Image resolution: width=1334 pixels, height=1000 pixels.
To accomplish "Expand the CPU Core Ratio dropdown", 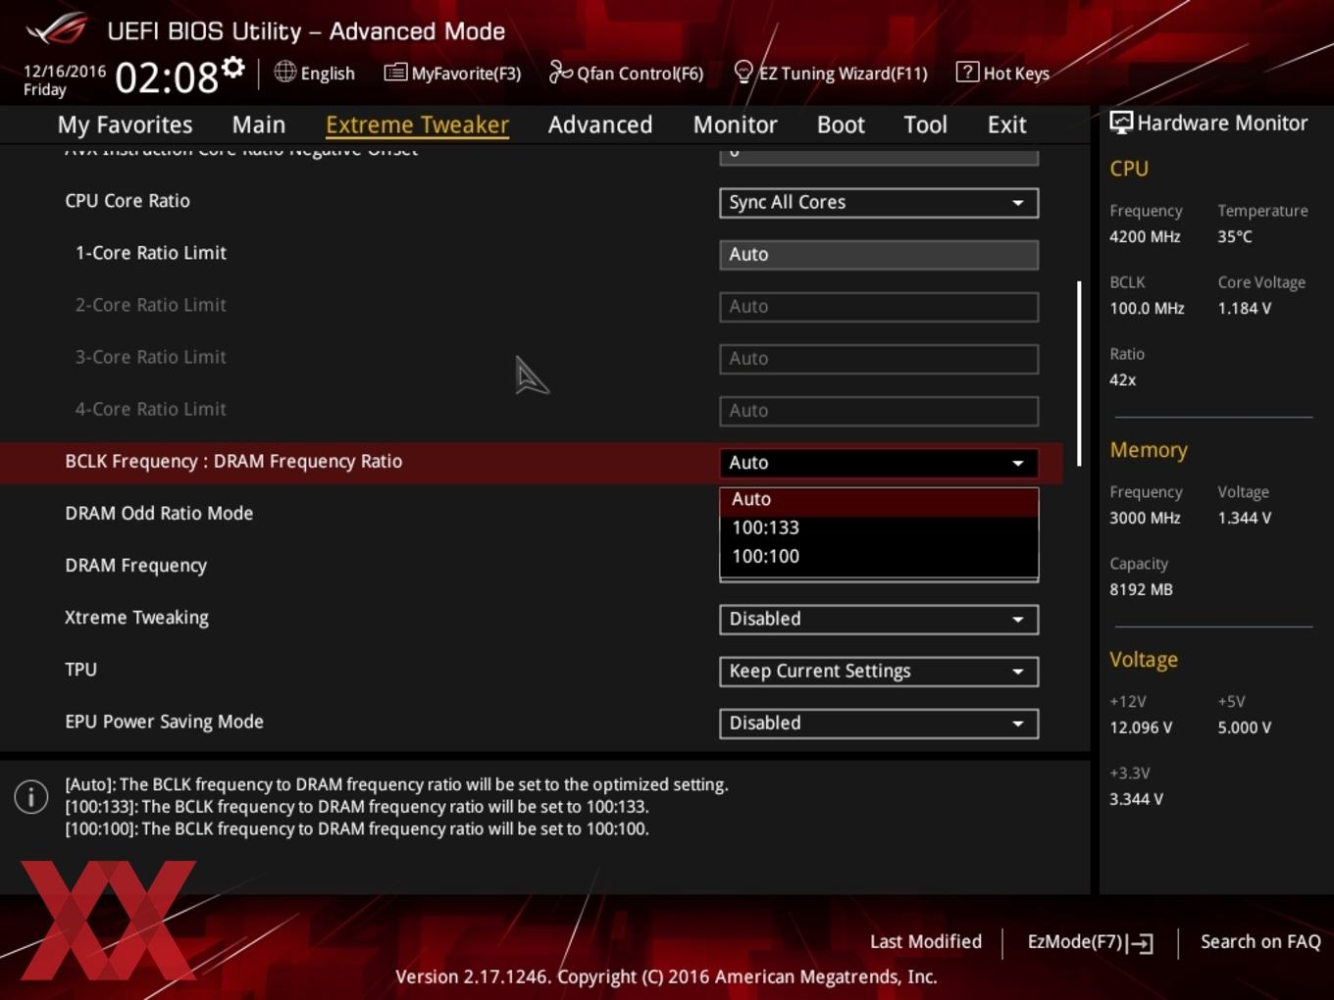I will pyautogui.click(x=879, y=202).
